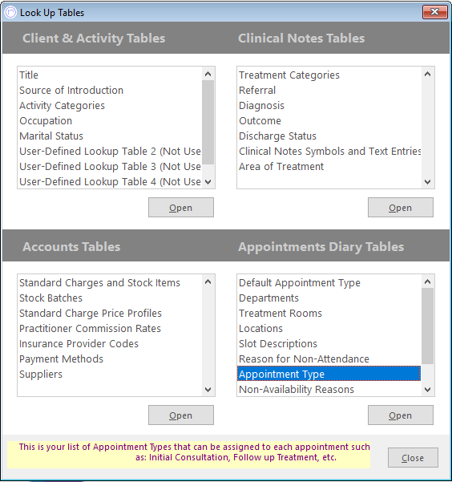Select Marital Status list entry
The width and height of the screenshot is (452, 482).
[x=51, y=136]
